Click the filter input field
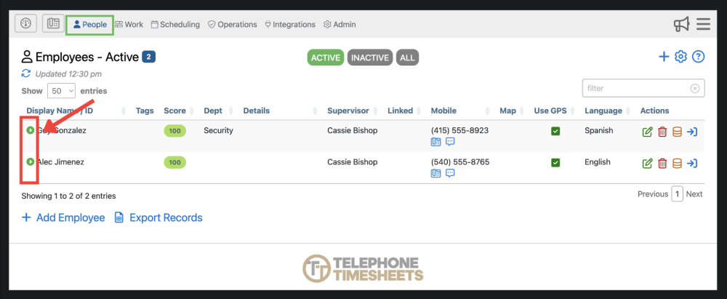Screen dimensions: 727x299 coord(637,88)
